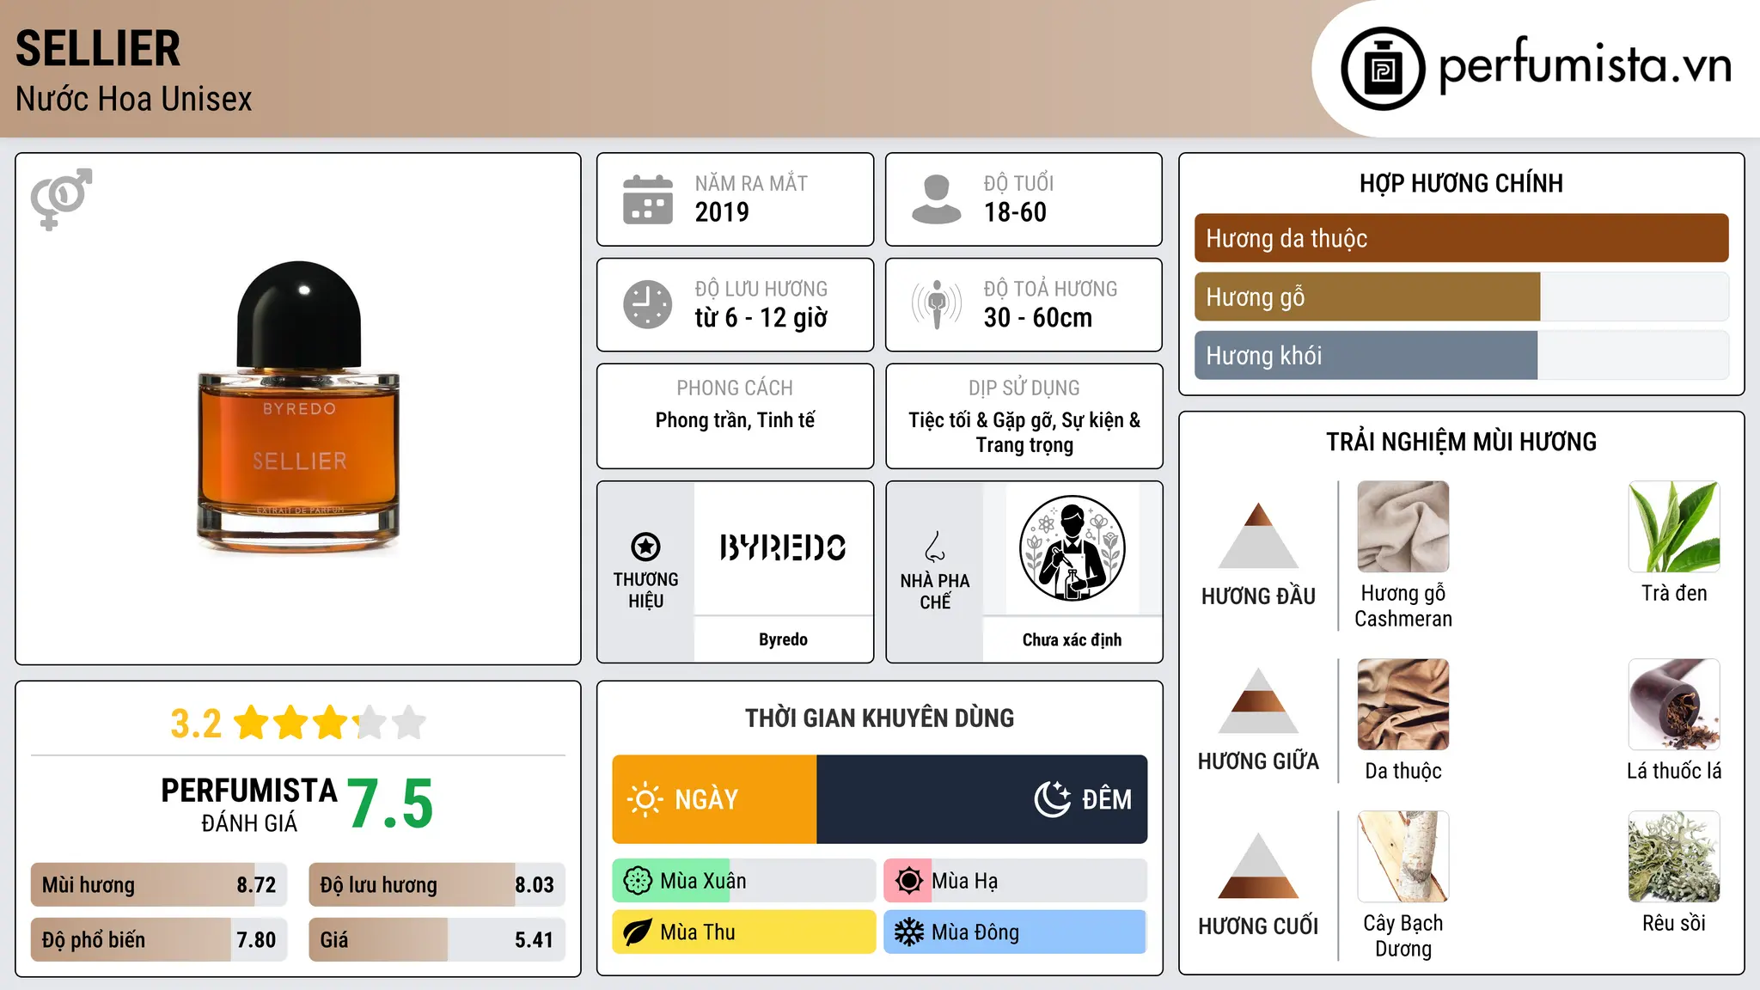Image resolution: width=1760 pixels, height=990 pixels.
Task: Open the birch tree note image
Action: (x=1403, y=857)
